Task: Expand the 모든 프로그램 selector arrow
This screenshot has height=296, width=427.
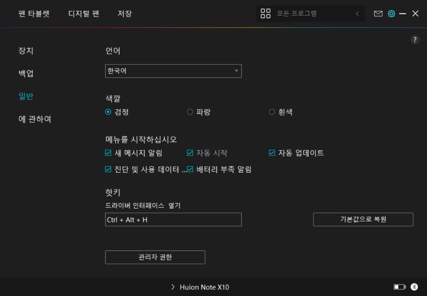Action: (357, 14)
